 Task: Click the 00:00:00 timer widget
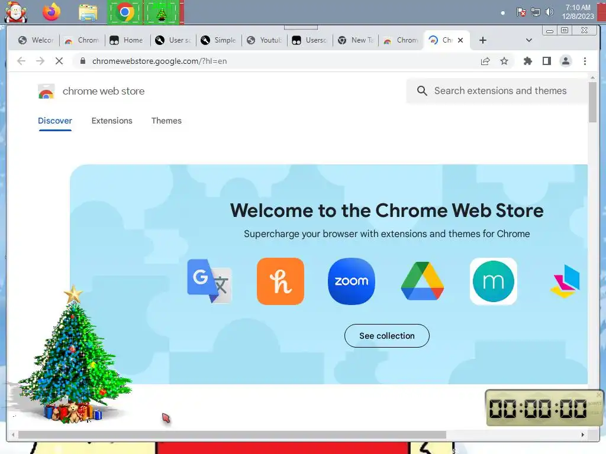(x=544, y=408)
